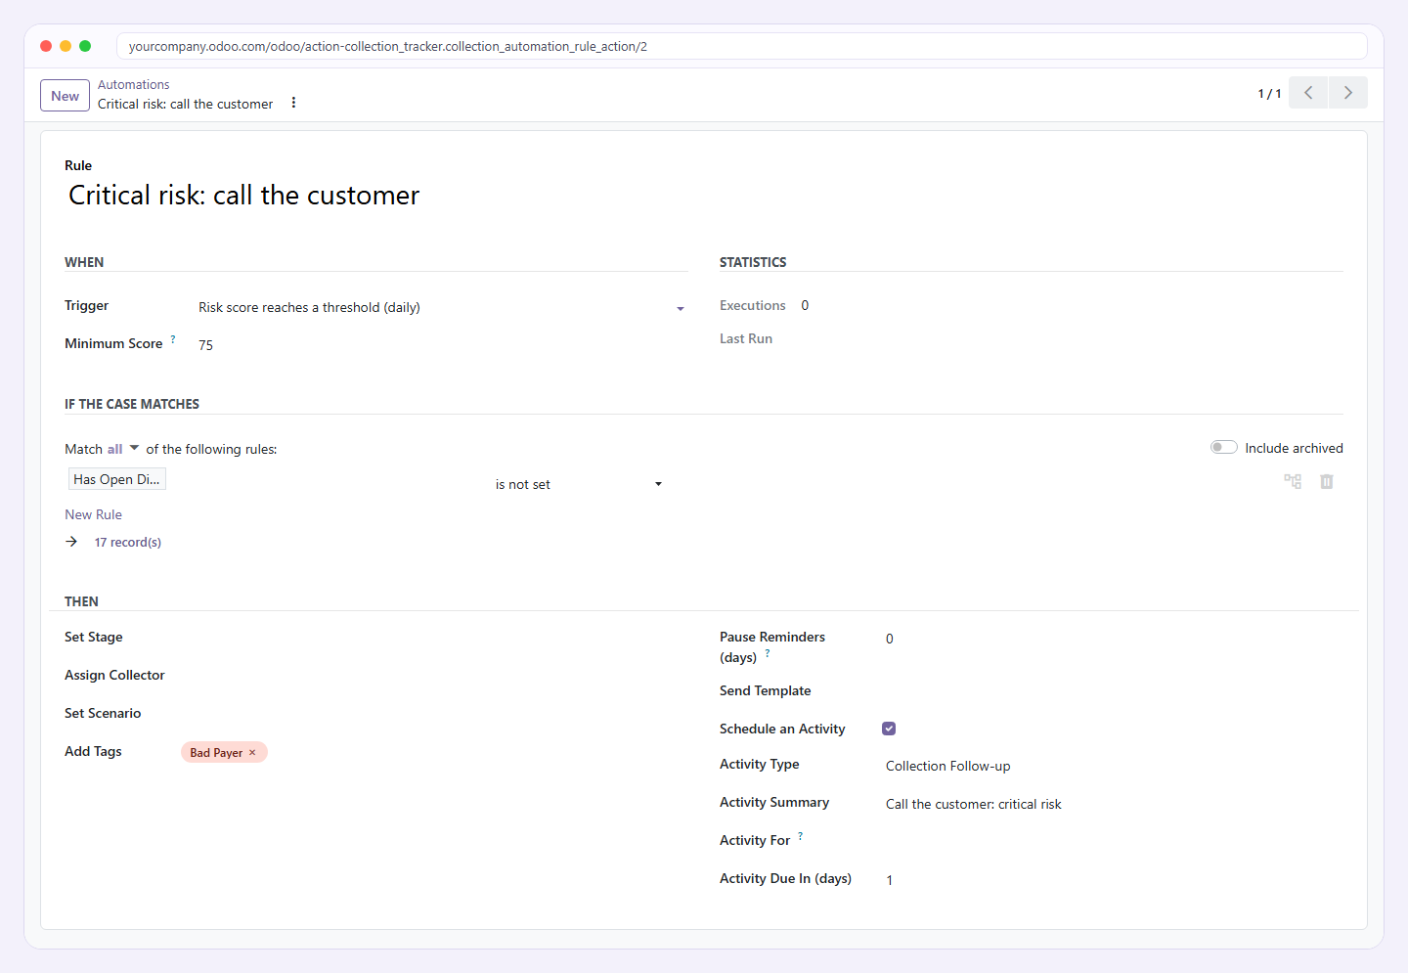The width and height of the screenshot is (1408, 973).
Task: Edit the Pause Reminders days value
Action: pyautogui.click(x=1114, y=639)
